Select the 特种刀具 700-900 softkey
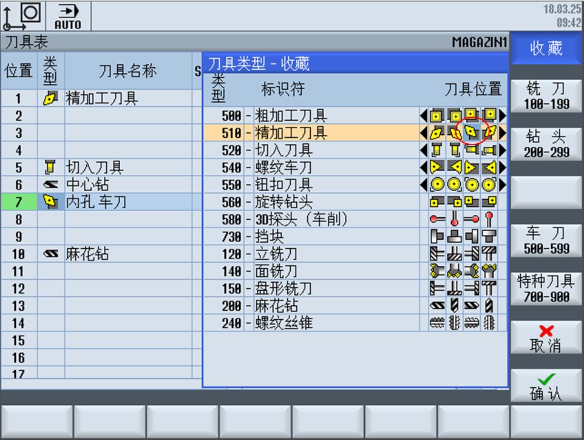 pyautogui.click(x=546, y=288)
